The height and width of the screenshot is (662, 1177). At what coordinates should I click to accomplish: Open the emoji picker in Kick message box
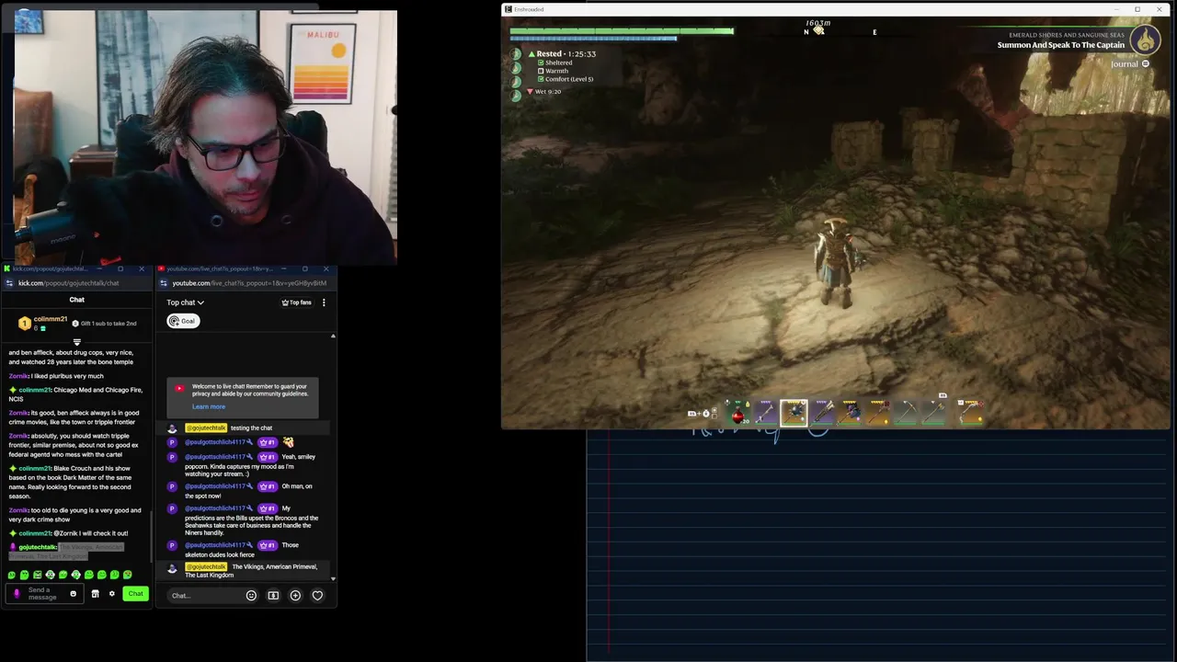tap(73, 594)
